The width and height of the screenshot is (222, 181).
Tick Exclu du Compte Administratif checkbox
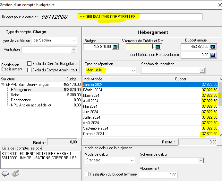point(30,70)
